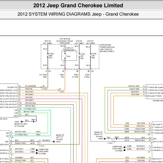
Task: Click "COMPUTER DATA LINES SYSTEM" beside D265 WHT/GRY right
Action: click(117, 149)
